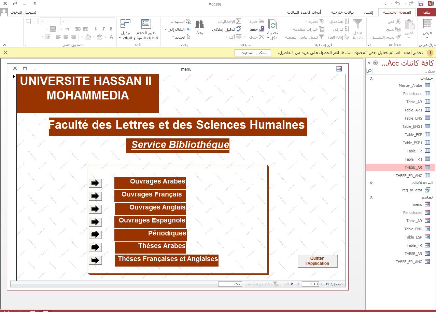Select the THESE_FR_ANG table
436x312 pixels.
(409, 176)
